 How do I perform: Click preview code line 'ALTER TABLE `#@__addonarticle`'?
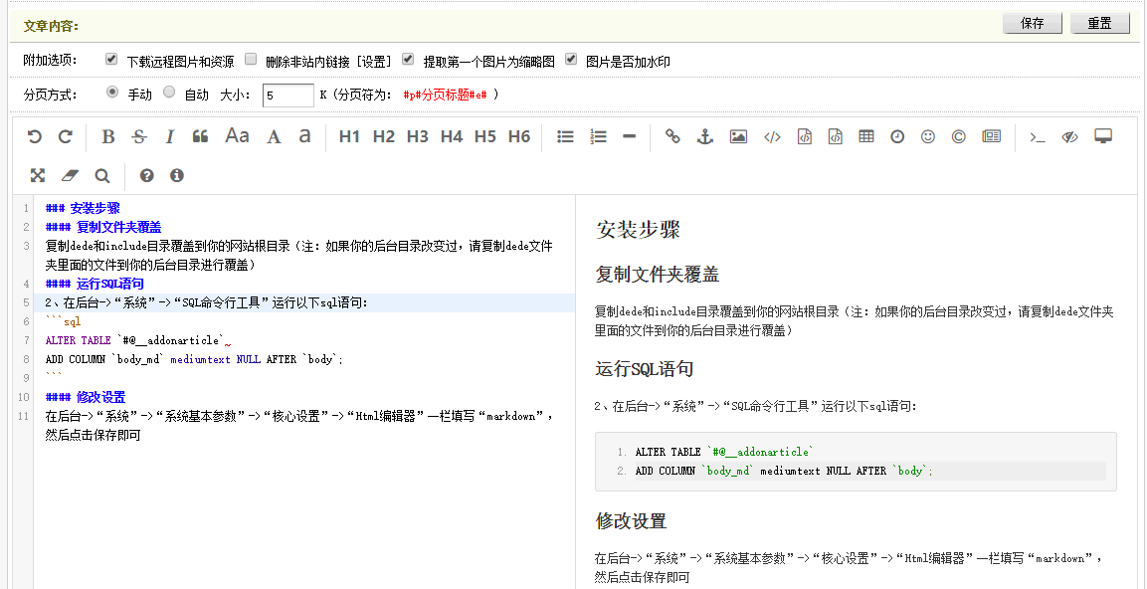(x=723, y=452)
